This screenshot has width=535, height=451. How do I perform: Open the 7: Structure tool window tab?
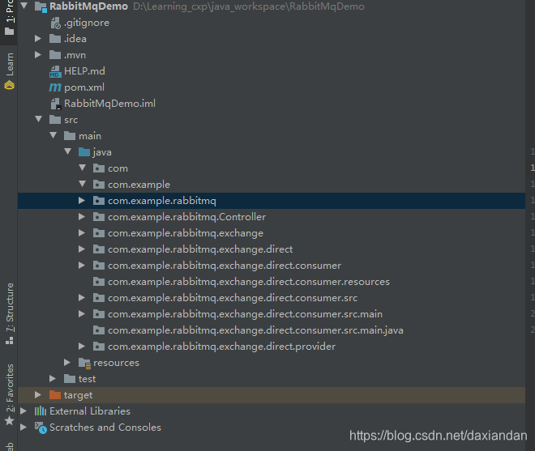[x=10, y=313]
